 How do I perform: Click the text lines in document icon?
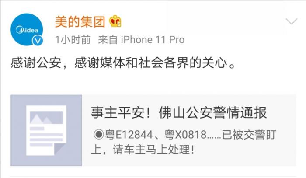pyautogui.click(x=46, y=136)
